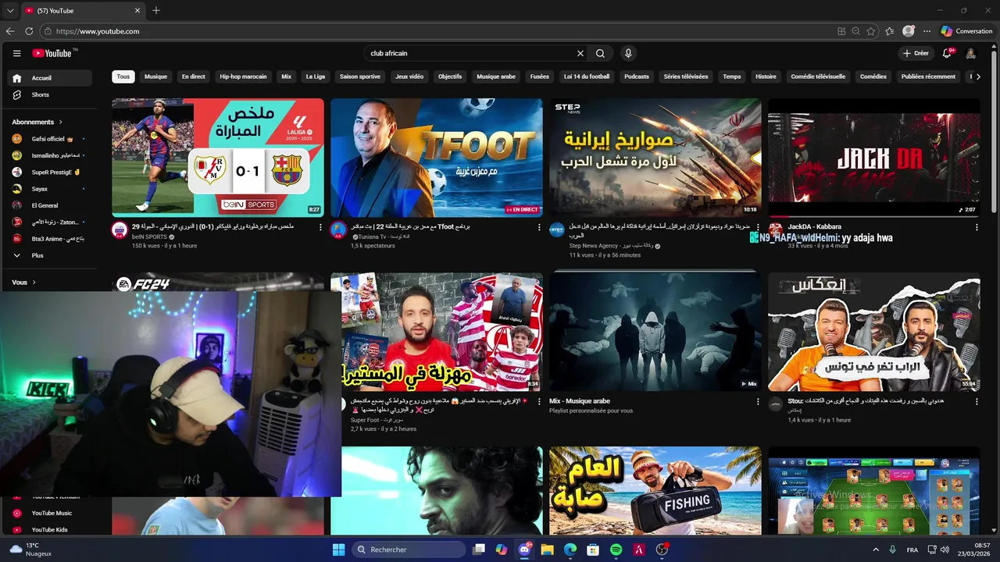
Task: Click the Windows taskbar Rechercher box
Action: point(409,550)
